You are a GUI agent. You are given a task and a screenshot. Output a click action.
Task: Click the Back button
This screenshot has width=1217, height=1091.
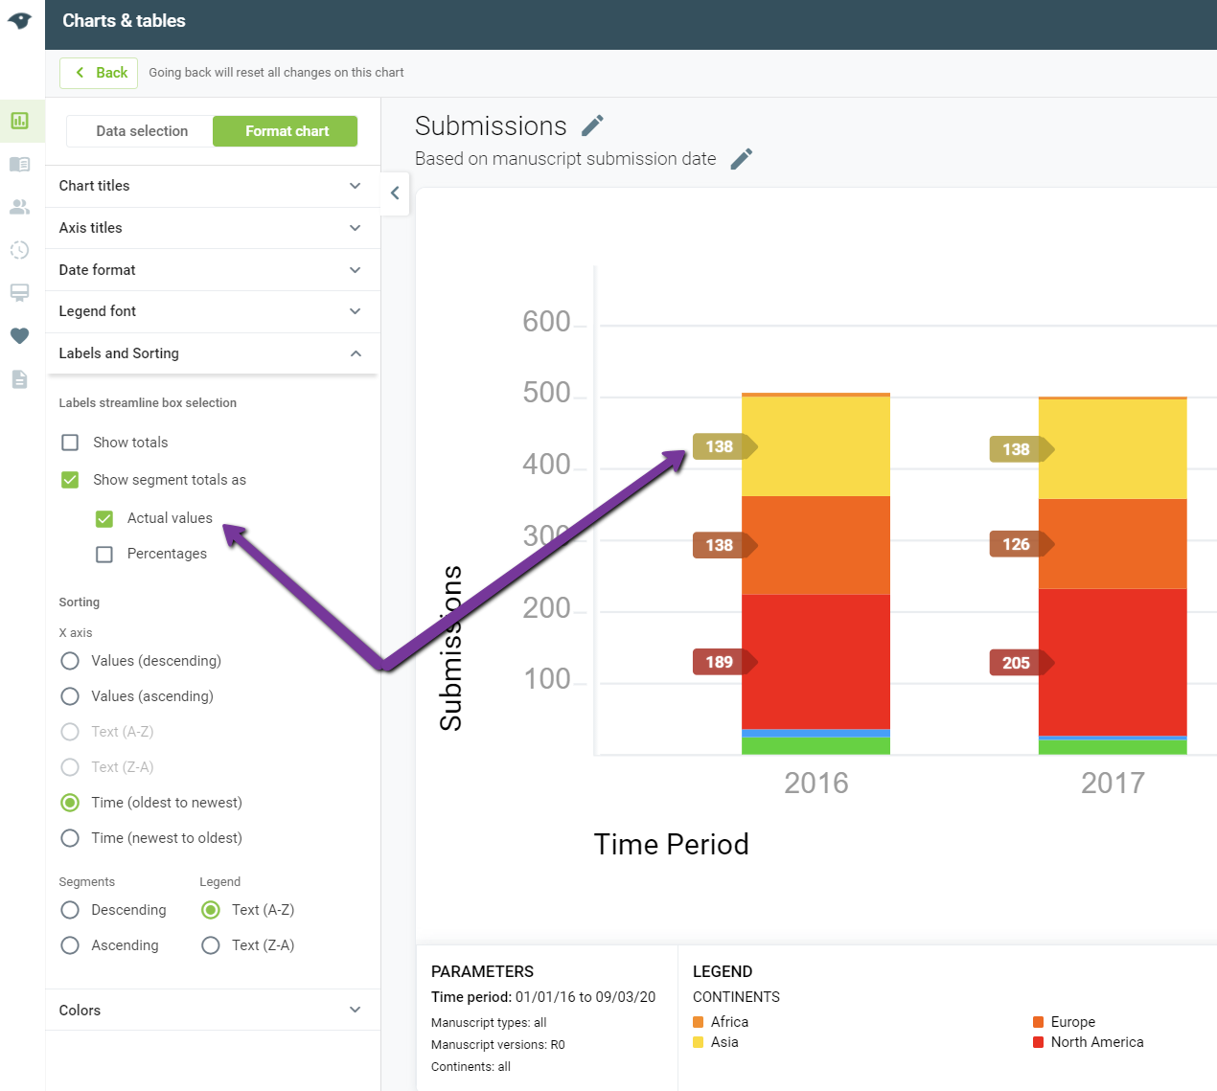point(99,73)
